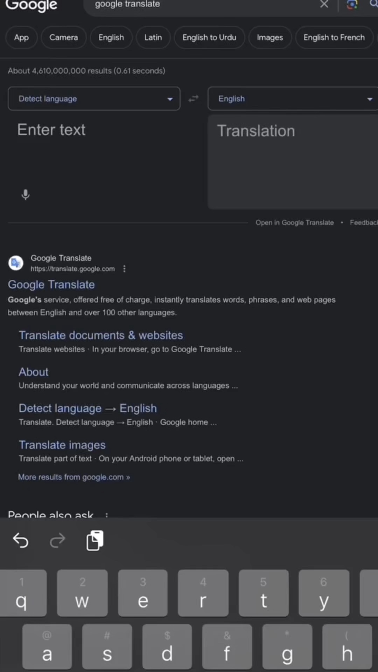The height and width of the screenshot is (672, 378).
Task: Switch to the Images filter chip
Action: pos(269,37)
